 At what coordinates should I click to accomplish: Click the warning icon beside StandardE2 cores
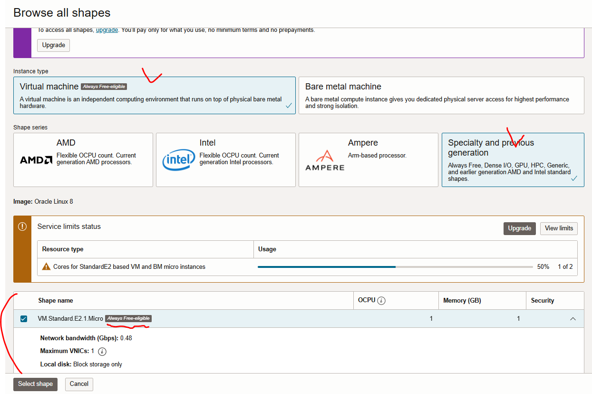click(46, 266)
